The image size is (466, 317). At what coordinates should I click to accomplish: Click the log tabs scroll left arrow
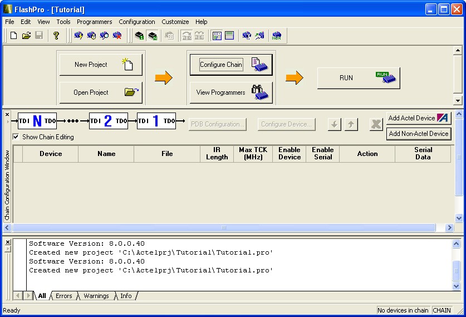pyautogui.click(x=18, y=296)
